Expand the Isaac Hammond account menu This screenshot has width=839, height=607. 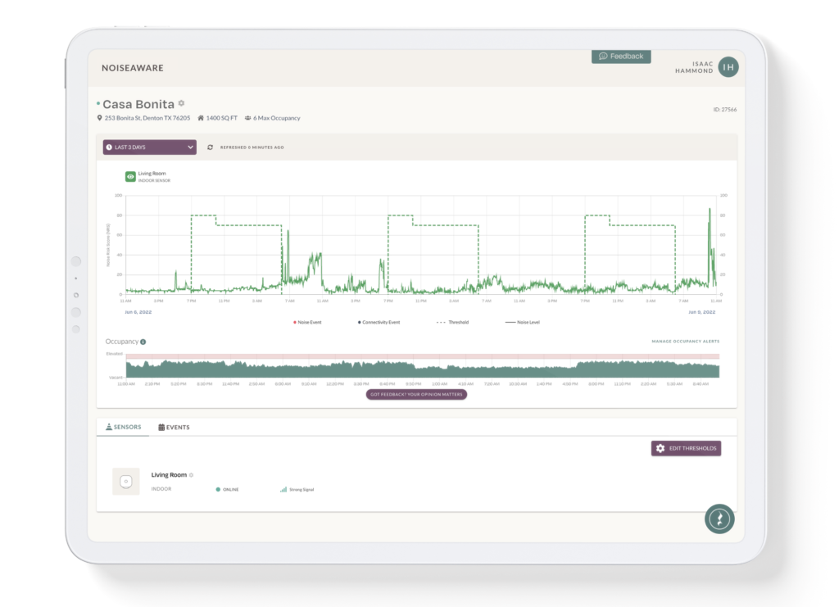[694, 67]
